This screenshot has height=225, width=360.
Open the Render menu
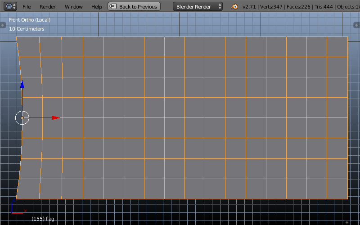48,7
